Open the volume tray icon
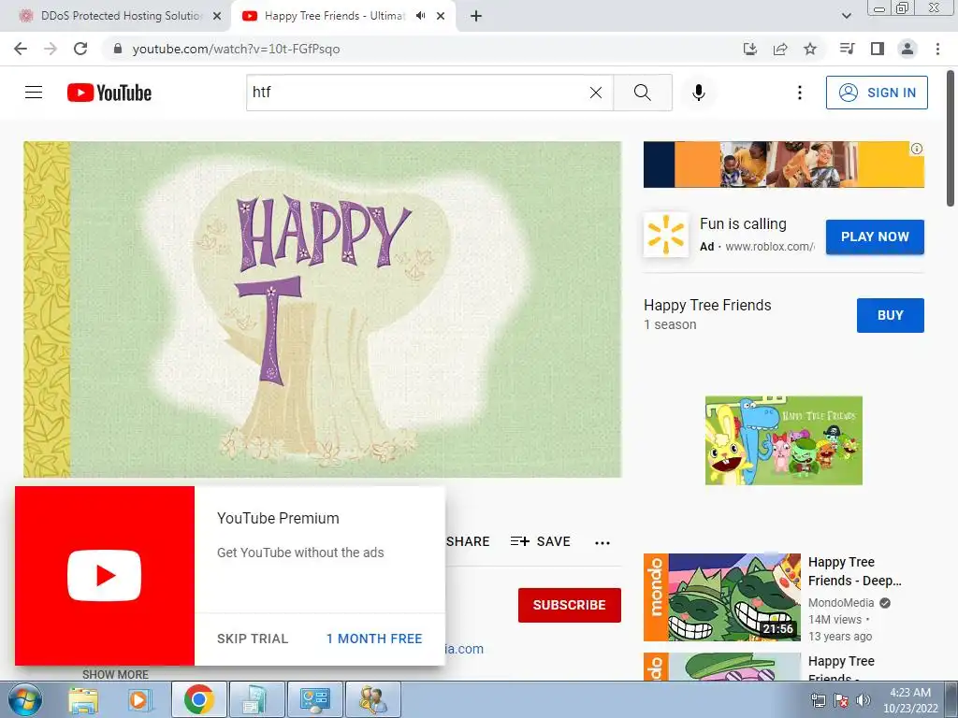 [864, 700]
